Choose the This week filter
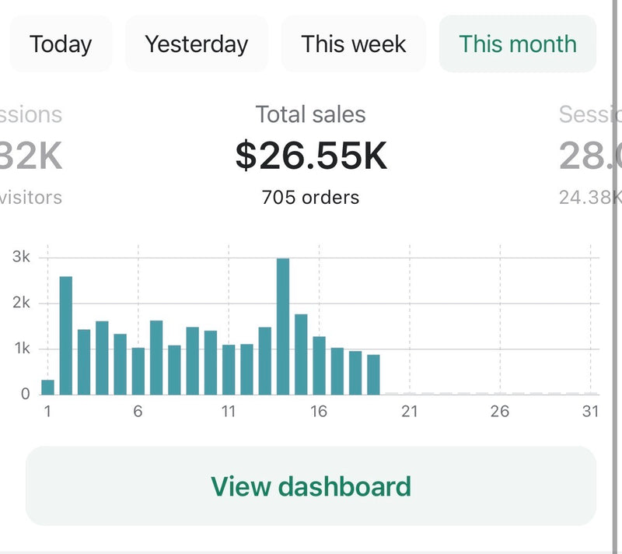Viewport: 622px width, 554px height. tap(354, 44)
